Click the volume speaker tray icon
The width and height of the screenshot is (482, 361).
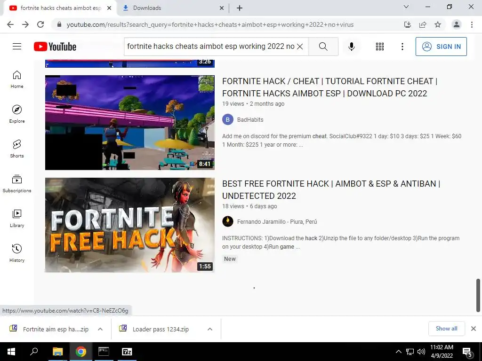point(421,352)
